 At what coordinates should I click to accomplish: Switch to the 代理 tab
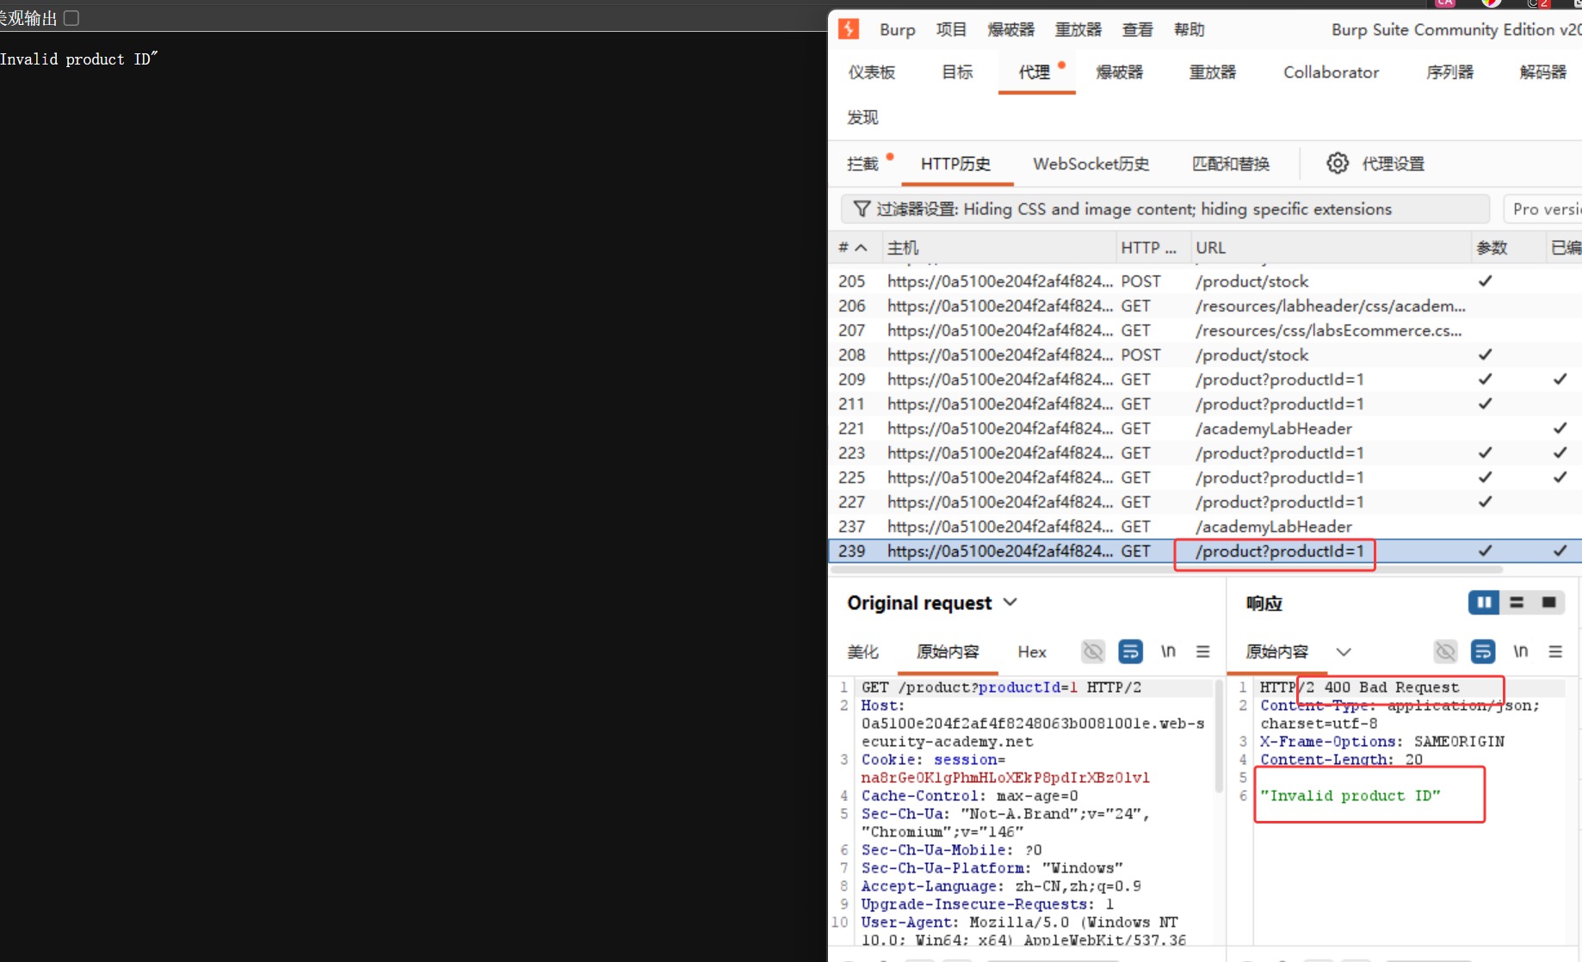tap(1035, 72)
